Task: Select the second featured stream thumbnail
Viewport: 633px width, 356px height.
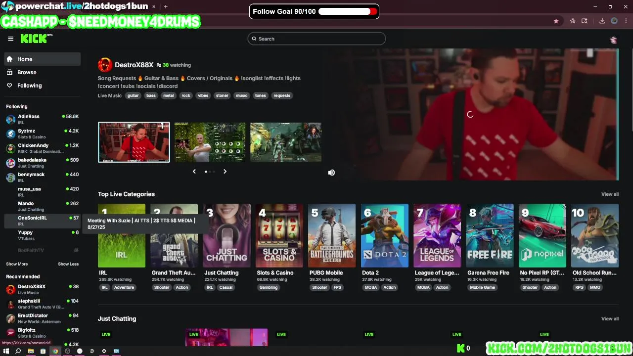Action: point(210,142)
